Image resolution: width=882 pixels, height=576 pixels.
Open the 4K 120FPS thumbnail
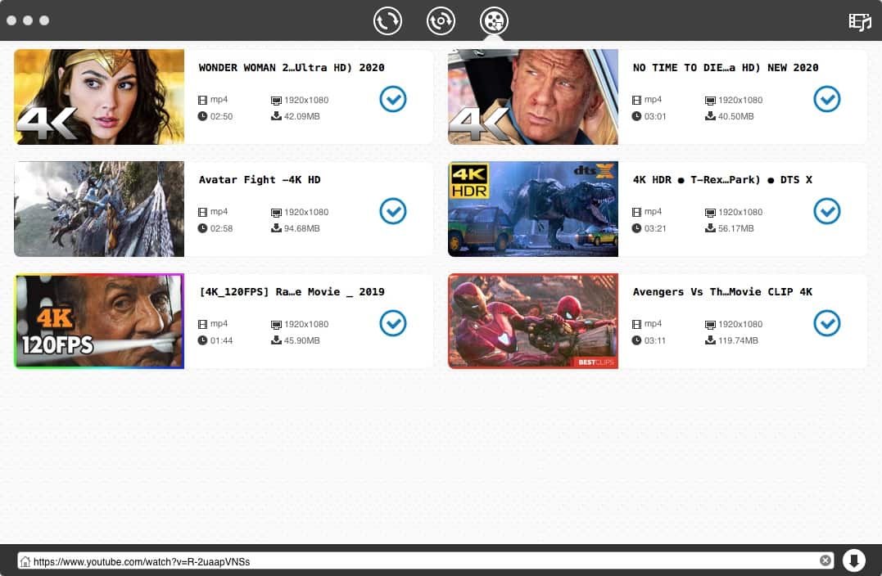tap(99, 321)
